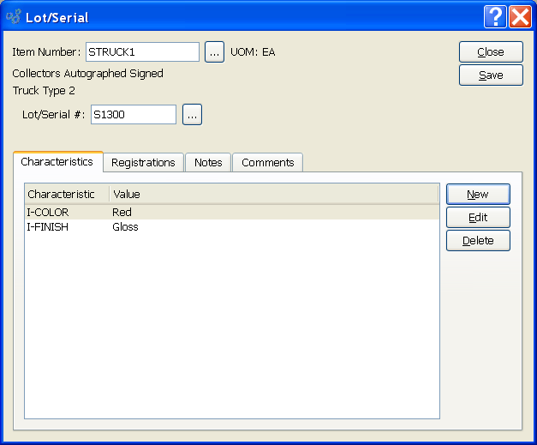
Task: Click the Collectors Autographed Signed description
Action: [87, 74]
